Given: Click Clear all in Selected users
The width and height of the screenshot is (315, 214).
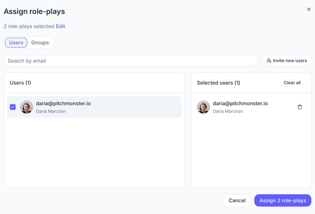Looking at the screenshot, I should tap(292, 83).
